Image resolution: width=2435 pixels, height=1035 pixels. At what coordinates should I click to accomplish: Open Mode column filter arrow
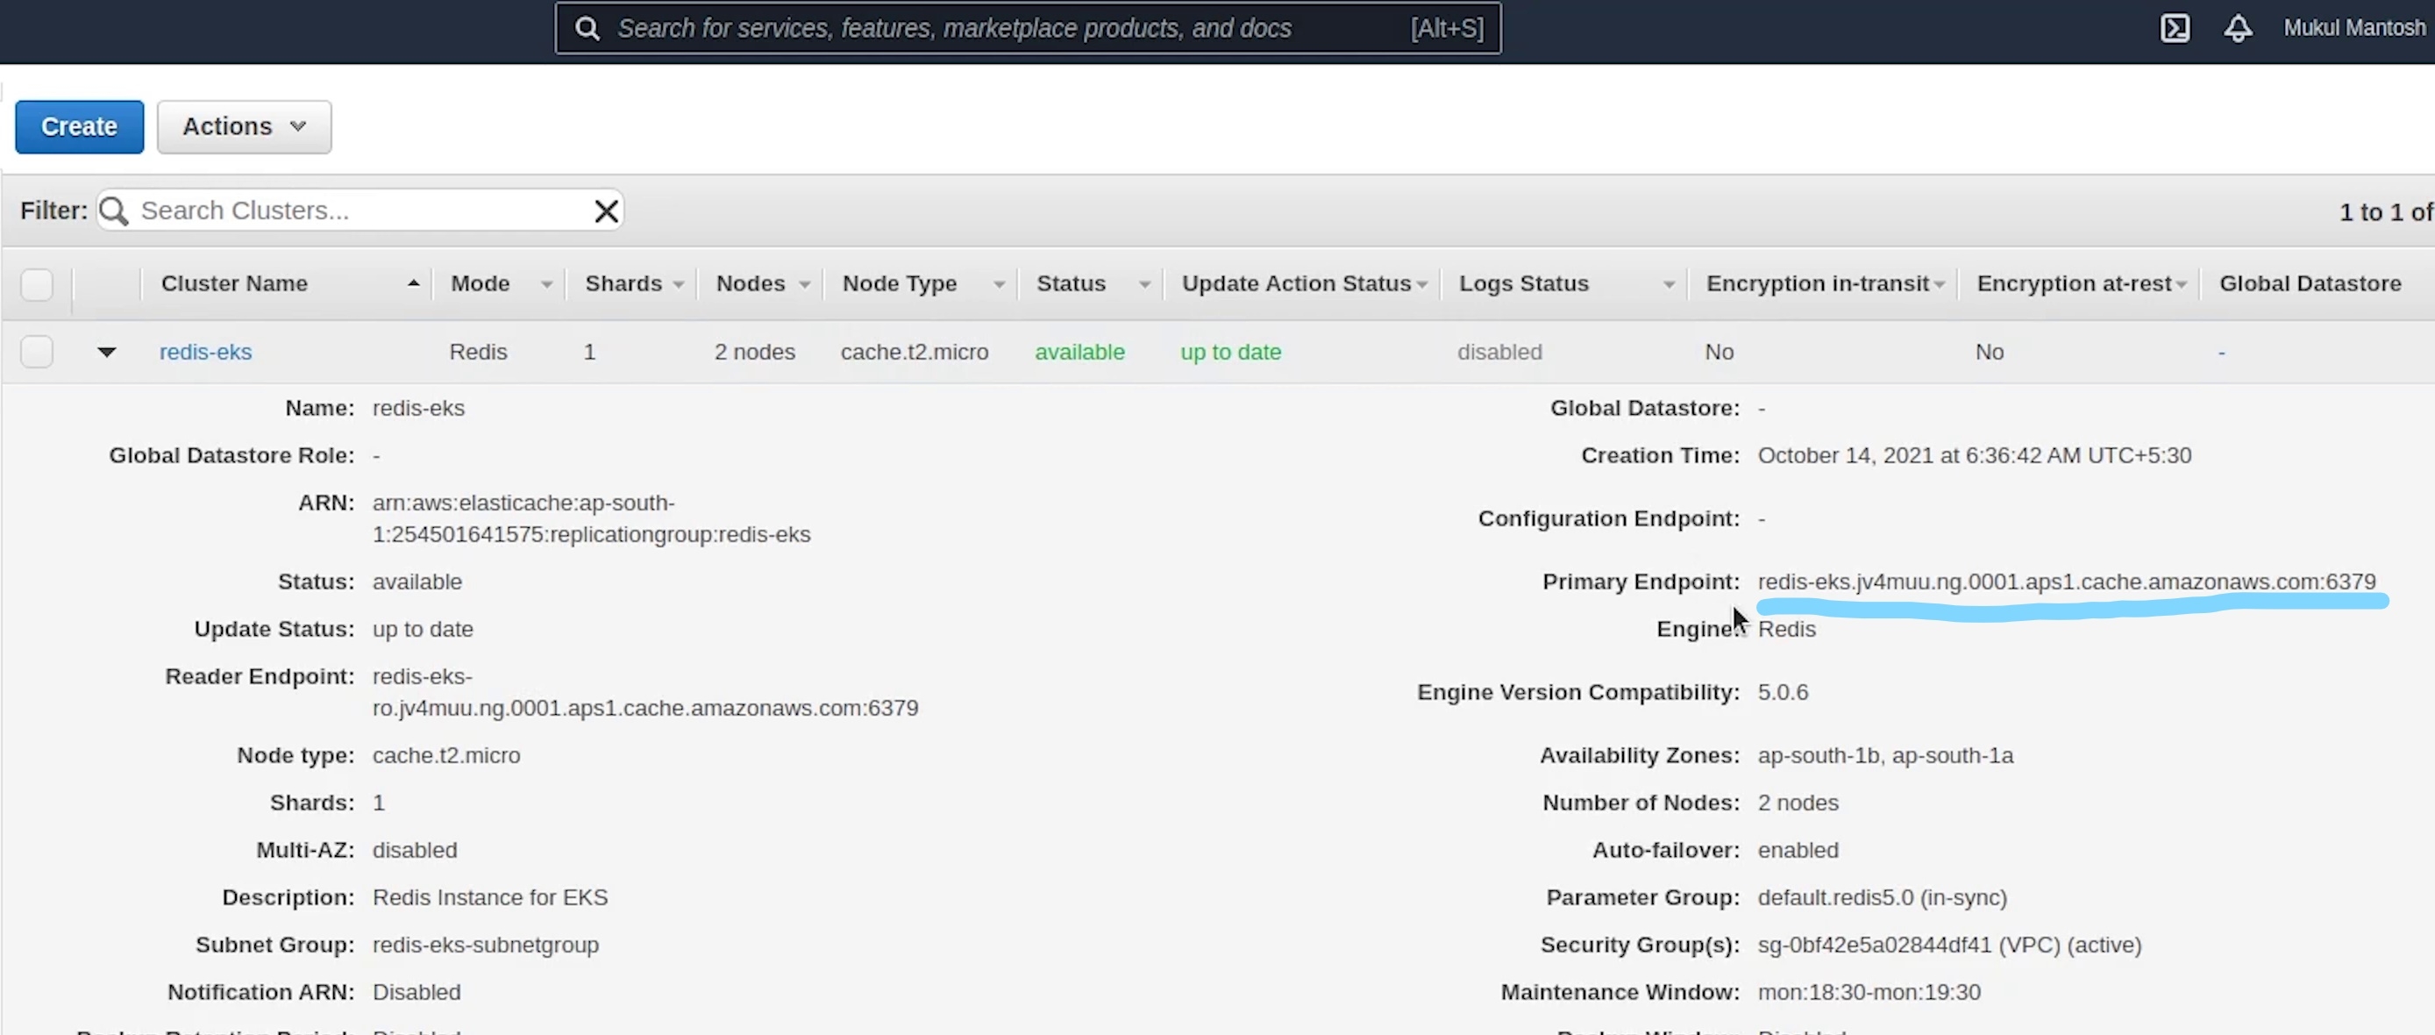pos(546,284)
